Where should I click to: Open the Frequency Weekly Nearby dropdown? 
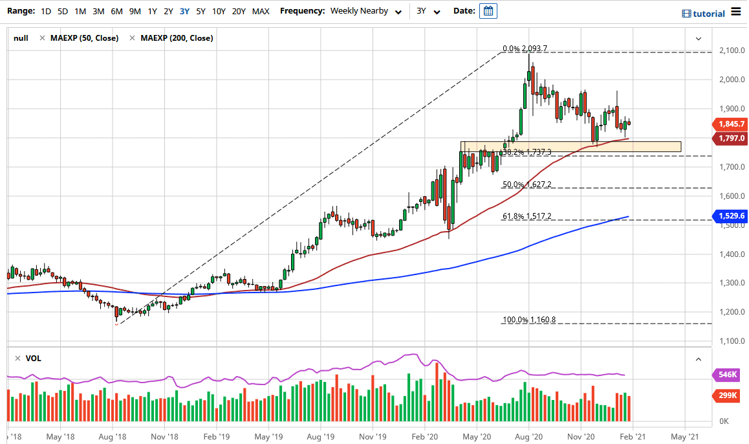366,11
